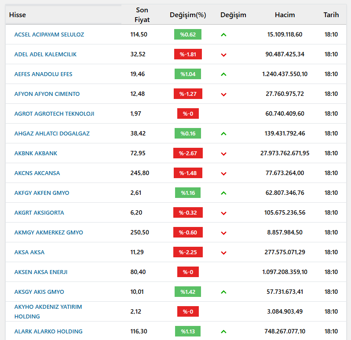Open the AKFGY AKFEN GMYO link
The width and height of the screenshot is (351, 340).
pyautogui.click(x=42, y=193)
